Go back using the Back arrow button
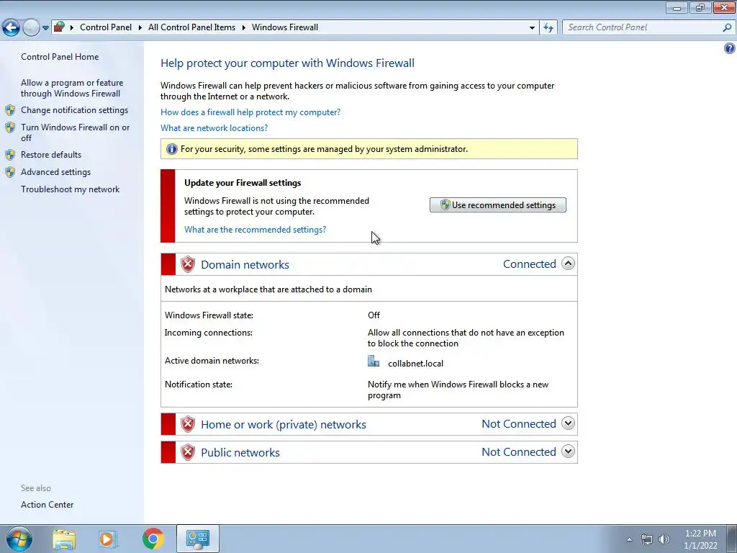 (x=12, y=28)
